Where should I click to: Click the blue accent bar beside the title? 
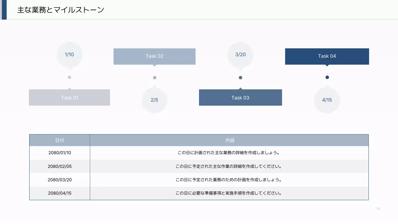click(x=3, y=10)
